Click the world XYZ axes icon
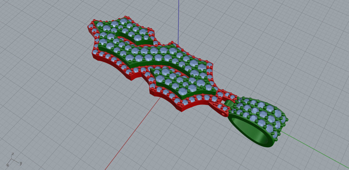The height and width of the screenshot is (170, 349). 14,160
